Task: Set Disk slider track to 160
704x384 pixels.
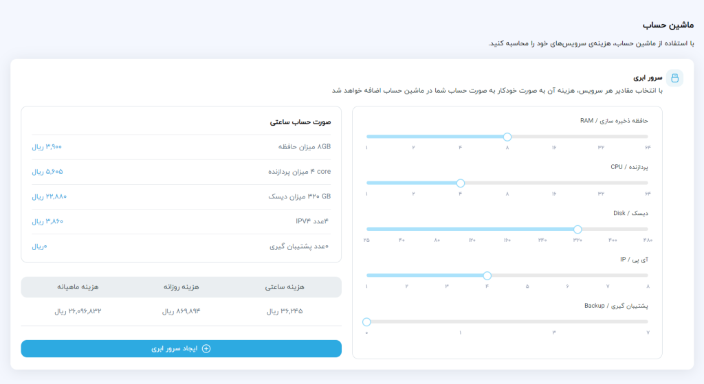Action: click(507, 229)
